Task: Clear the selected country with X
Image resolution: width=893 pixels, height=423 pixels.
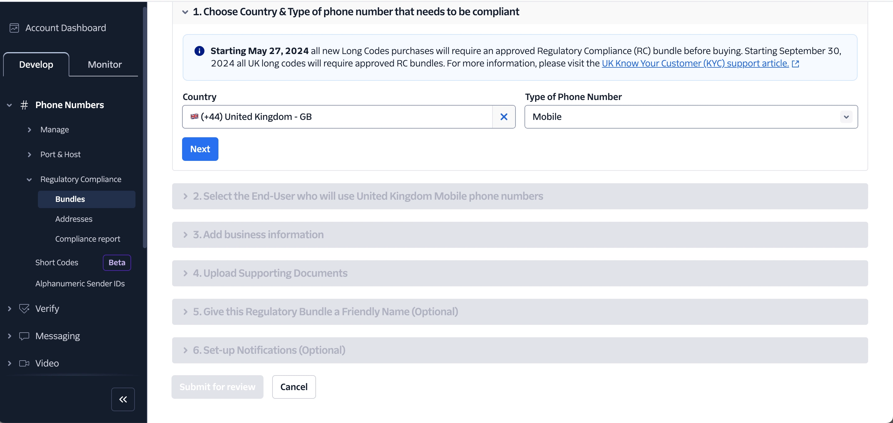Action: coord(504,117)
